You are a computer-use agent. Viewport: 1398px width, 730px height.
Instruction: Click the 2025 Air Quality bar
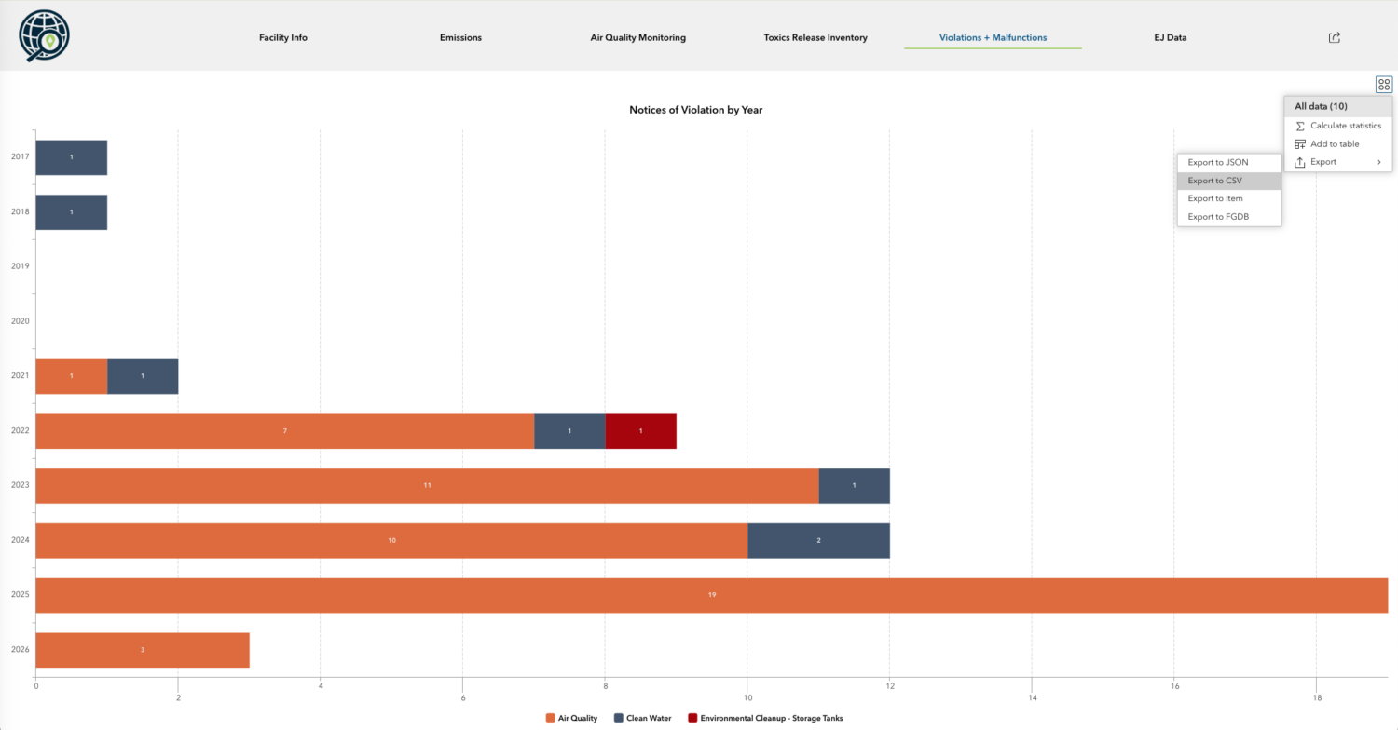click(711, 595)
